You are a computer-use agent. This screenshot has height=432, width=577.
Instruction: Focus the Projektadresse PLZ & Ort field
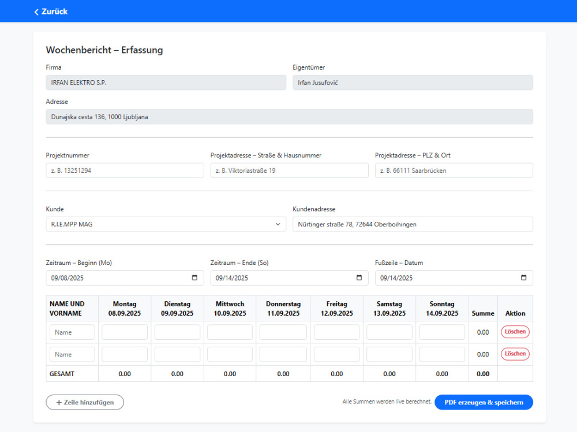[454, 170]
